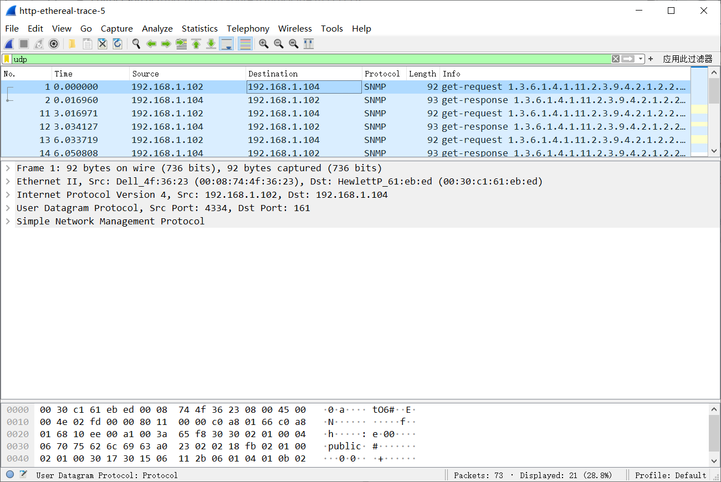
Task: Add a filter button with plus
Action: pos(651,59)
